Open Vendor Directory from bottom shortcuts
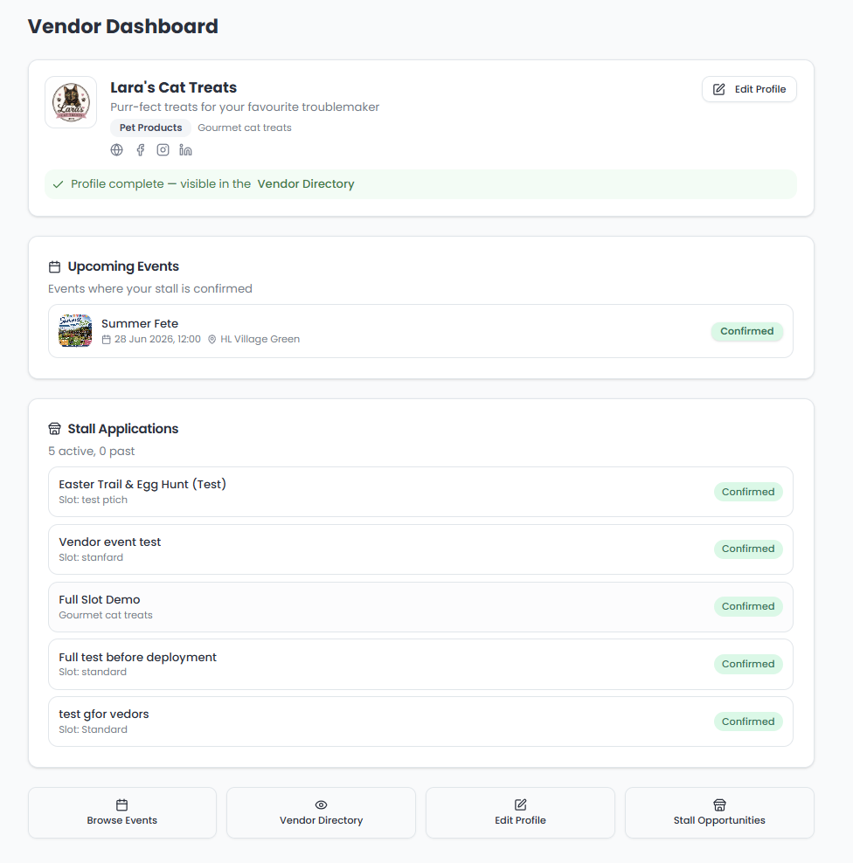This screenshot has height=863, width=853. pos(321,813)
